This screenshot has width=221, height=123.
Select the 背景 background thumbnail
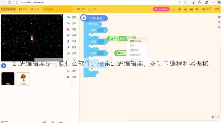8,79
